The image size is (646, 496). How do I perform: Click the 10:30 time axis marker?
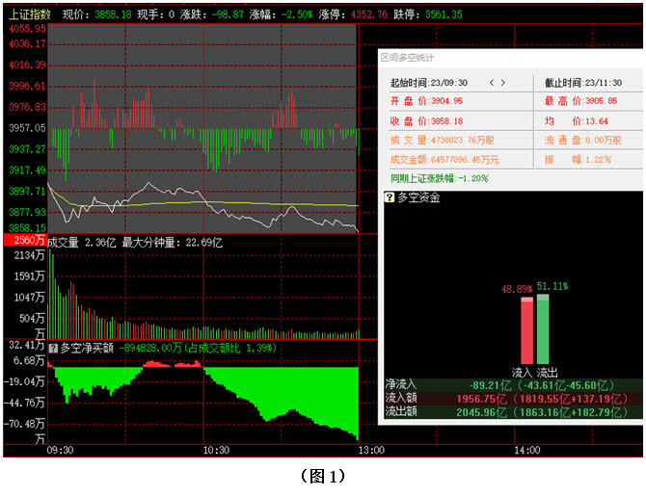point(216,450)
